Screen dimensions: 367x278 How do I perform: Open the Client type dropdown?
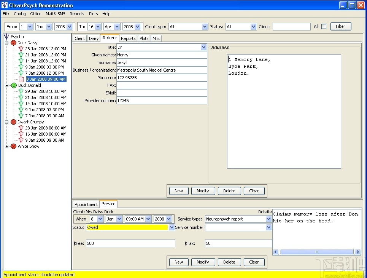click(204, 27)
